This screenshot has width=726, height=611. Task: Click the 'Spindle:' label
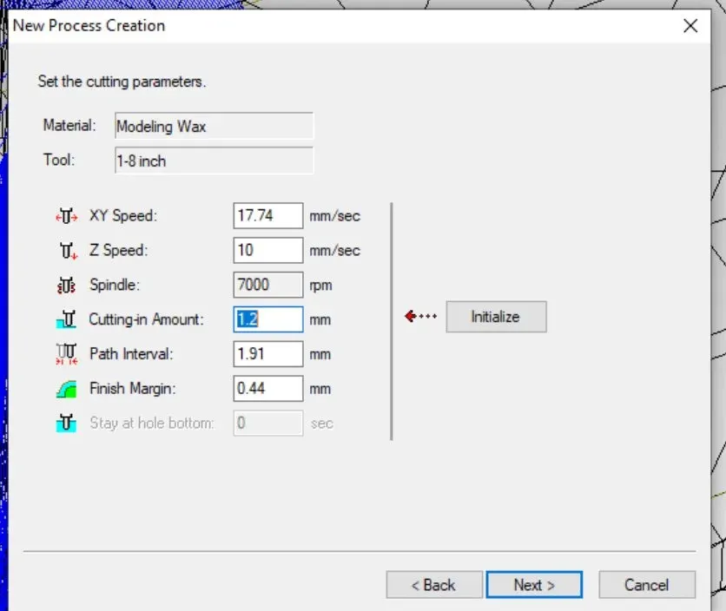(115, 285)
